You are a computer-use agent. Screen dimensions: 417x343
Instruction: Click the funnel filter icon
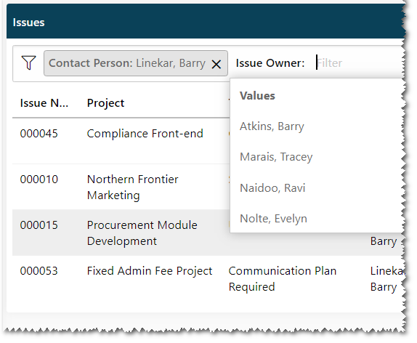coord(28,63)
